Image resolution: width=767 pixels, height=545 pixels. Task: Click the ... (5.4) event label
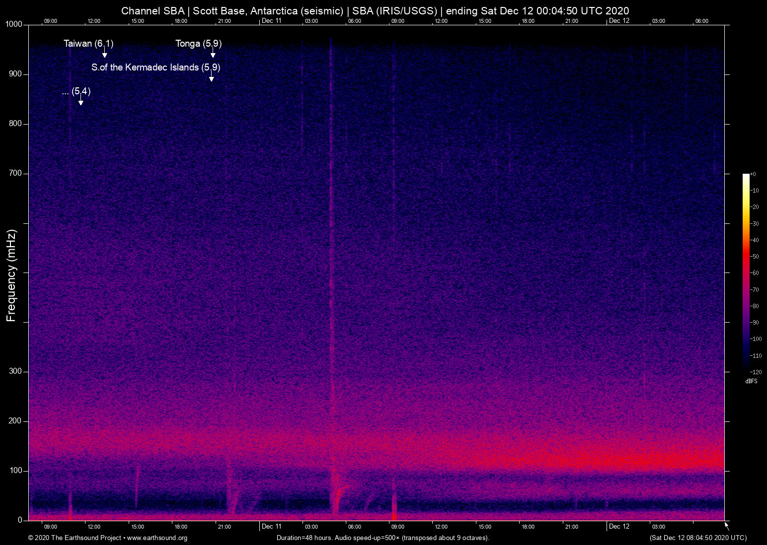pos(76,91)
